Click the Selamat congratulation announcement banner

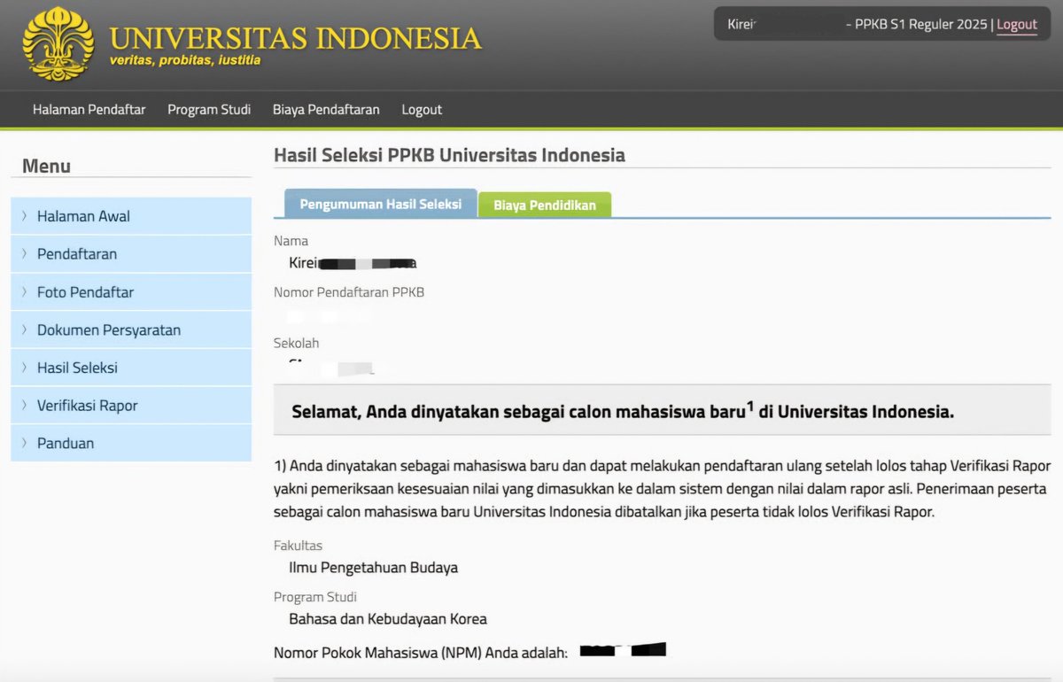click(662, 410)
